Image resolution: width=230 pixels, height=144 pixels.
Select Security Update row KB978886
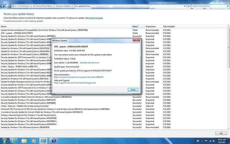tap(88, 103)
